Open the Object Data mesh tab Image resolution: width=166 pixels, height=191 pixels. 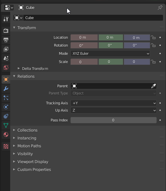[6, 125]
